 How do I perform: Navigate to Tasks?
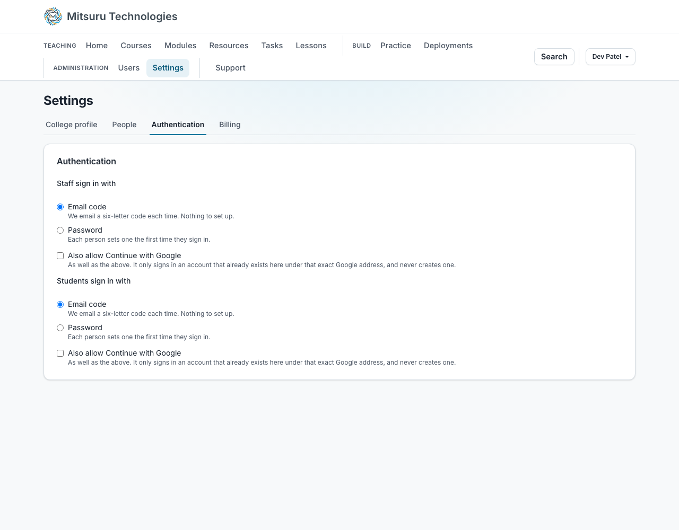click(272, 46)
